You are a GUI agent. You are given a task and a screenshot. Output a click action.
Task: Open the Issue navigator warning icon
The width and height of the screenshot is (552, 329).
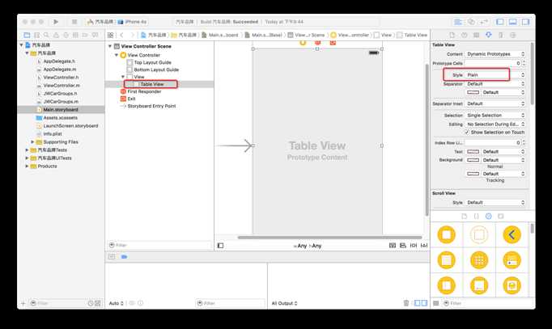coord(56,35)
